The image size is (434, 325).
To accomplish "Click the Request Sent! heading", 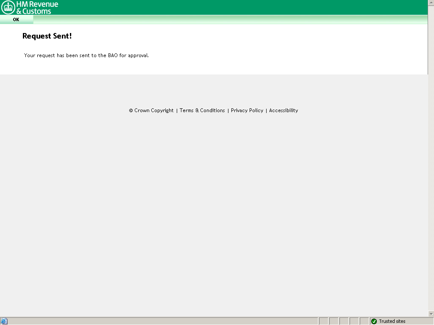I will pos(47,36).
